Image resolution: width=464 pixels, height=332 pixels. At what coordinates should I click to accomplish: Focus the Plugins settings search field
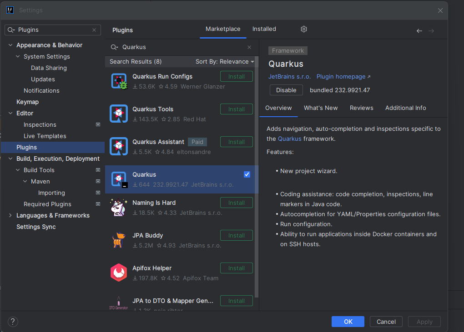(x=53, y=30)
